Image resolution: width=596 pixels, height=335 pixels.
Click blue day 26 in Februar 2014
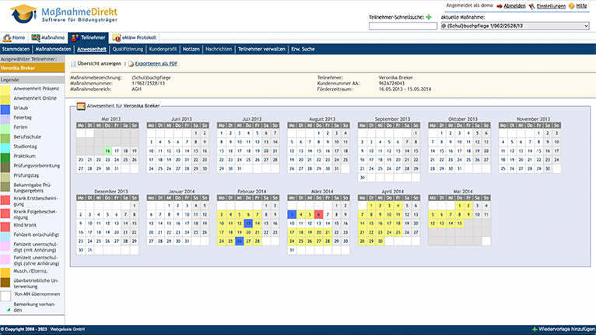(x=239, y=242)
